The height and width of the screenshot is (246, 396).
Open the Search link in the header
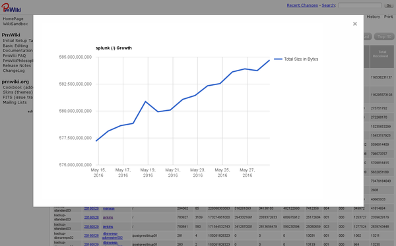coord(328,5)
